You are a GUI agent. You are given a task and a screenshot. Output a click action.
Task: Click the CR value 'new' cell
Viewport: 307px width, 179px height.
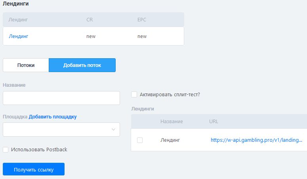pyautogui.click(x=91, y=36)
